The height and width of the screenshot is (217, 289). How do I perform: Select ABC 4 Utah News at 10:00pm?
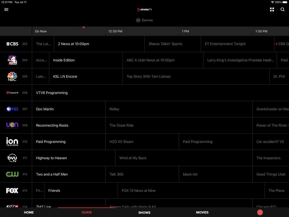163,60
